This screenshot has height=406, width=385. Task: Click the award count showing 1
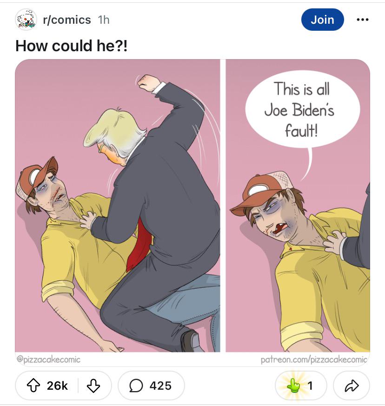pyautogui.click(x=310, y=386)
